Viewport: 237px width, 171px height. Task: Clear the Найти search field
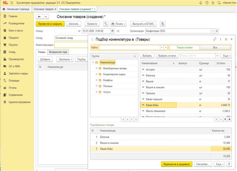(166, 48)
